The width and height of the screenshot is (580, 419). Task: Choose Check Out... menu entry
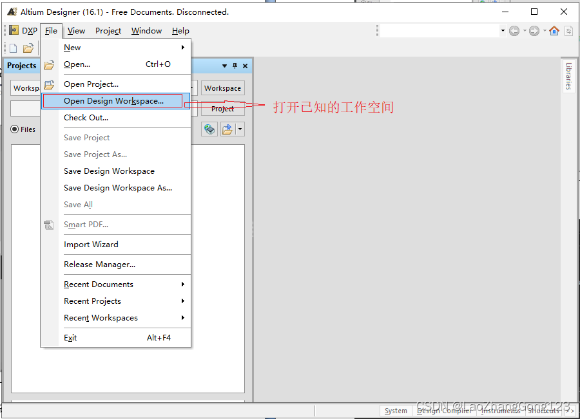pos(116,118)
